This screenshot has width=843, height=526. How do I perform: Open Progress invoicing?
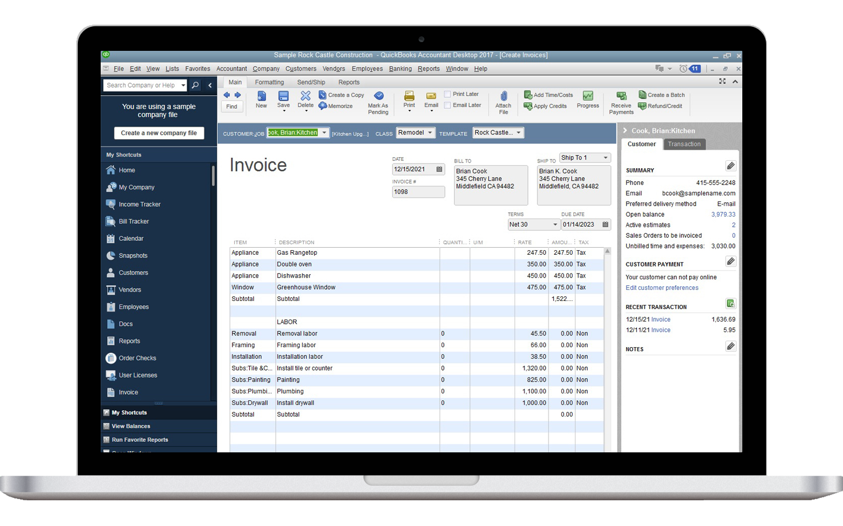pos(588,100)
